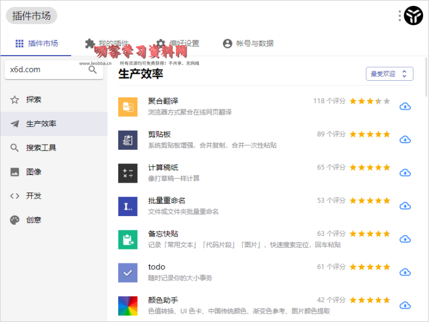Switch to the 我的插件 tab
Screen dimensions: 429x322
point(107,43)
